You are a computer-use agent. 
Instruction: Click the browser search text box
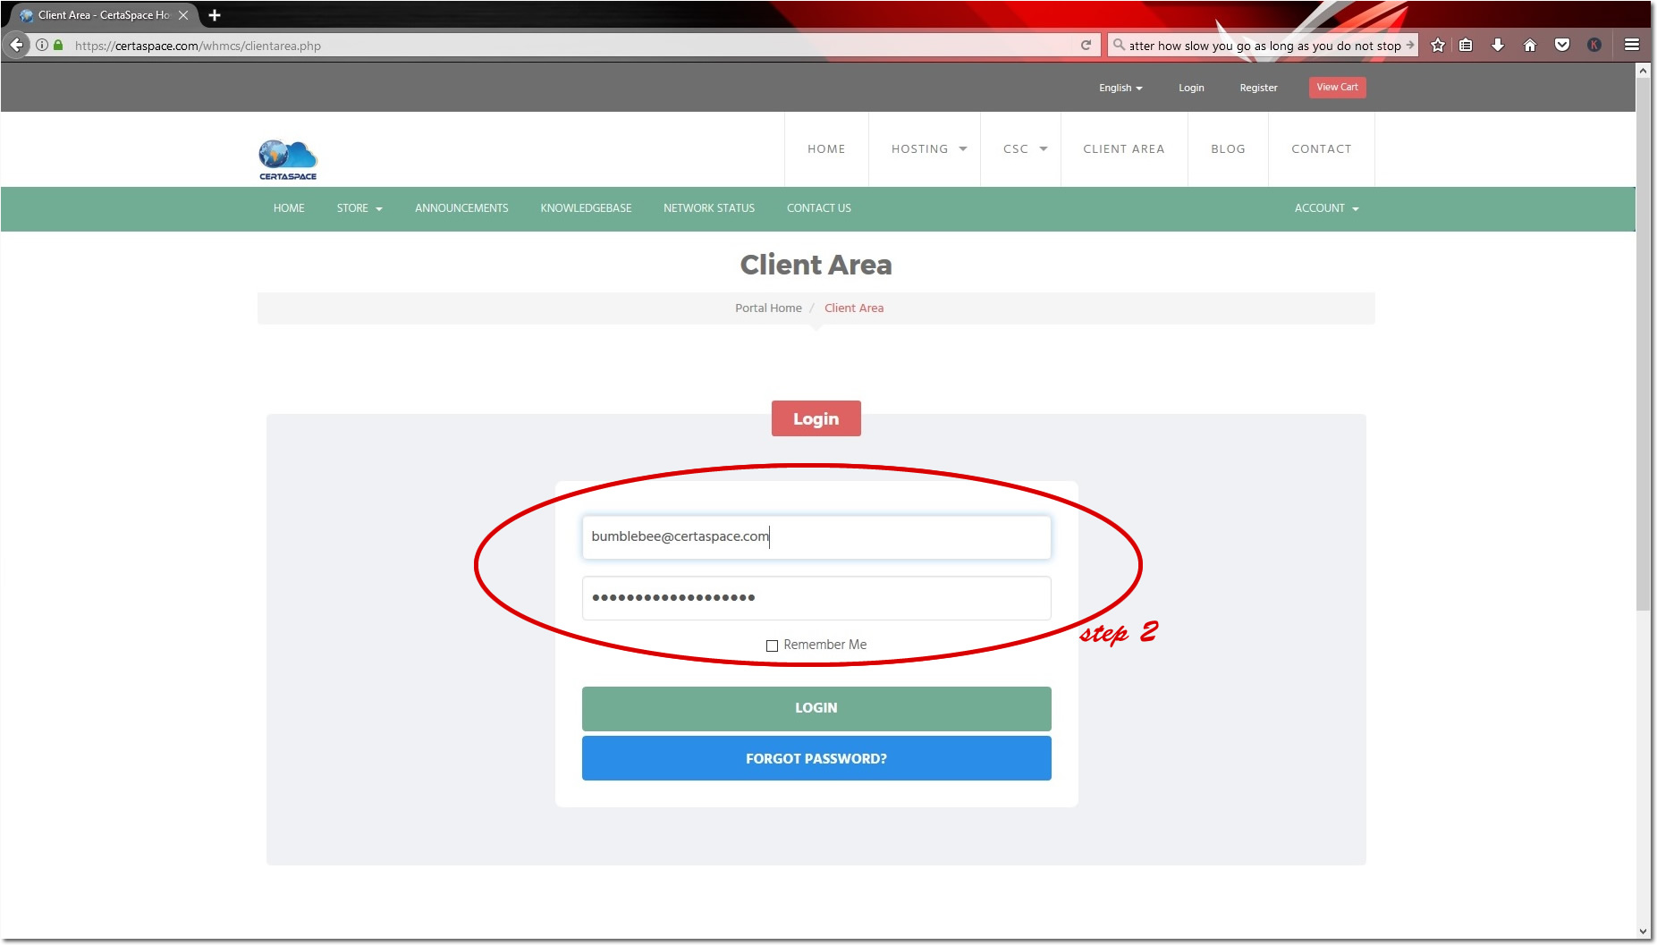[1264, 45]
